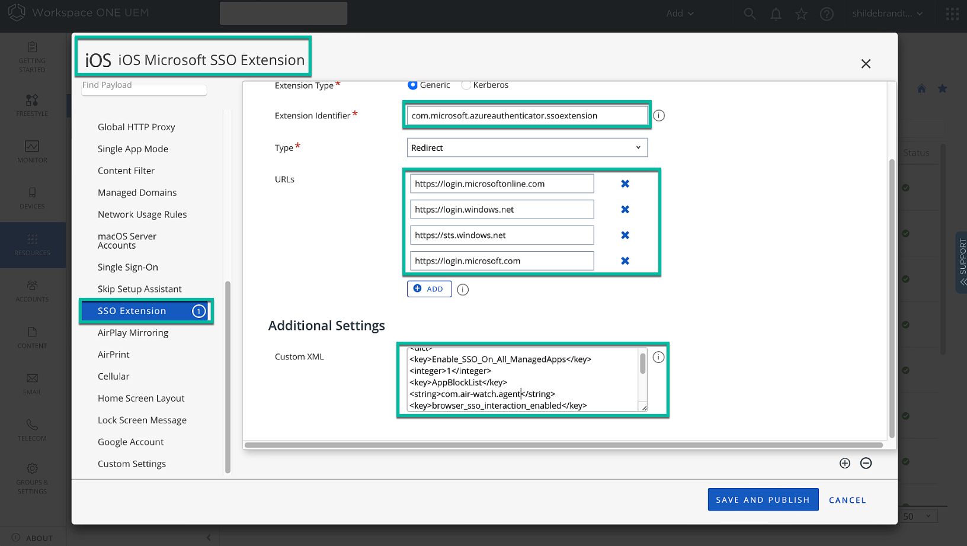This screenshot has width=967, height=546.
Task: Expand the Type dropdown showing Redirect
Action: (527, 148)
